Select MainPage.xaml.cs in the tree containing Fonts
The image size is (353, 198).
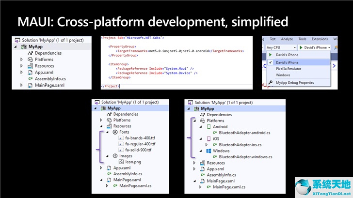click(x=135, y=185)
